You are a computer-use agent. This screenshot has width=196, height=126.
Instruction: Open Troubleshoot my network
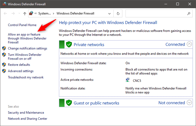(26, 77)
